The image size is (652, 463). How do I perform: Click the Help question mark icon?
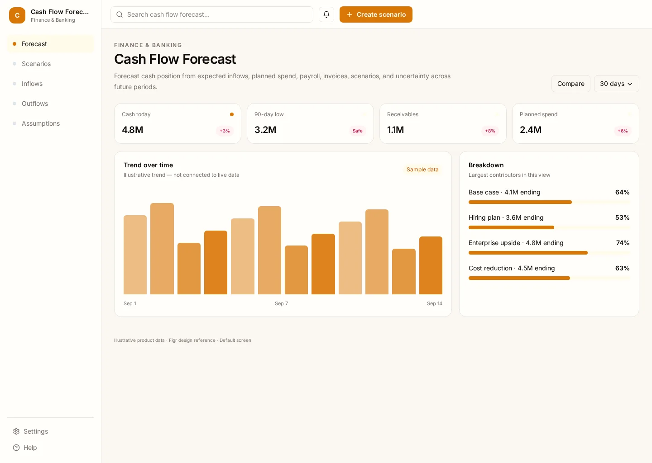coord(16,448)
